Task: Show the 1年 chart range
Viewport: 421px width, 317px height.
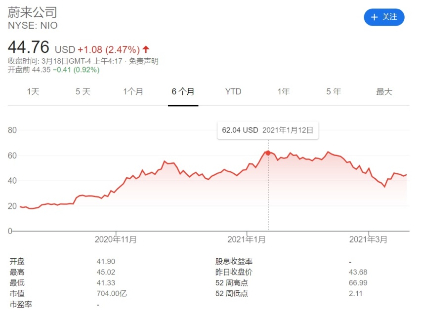Action: tap(284, 92)
